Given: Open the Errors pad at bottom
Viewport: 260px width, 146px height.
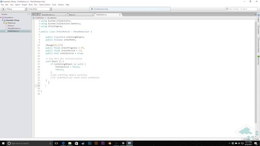Looking at the screenshot, I should pyautogui.click(x=247, y=139).
